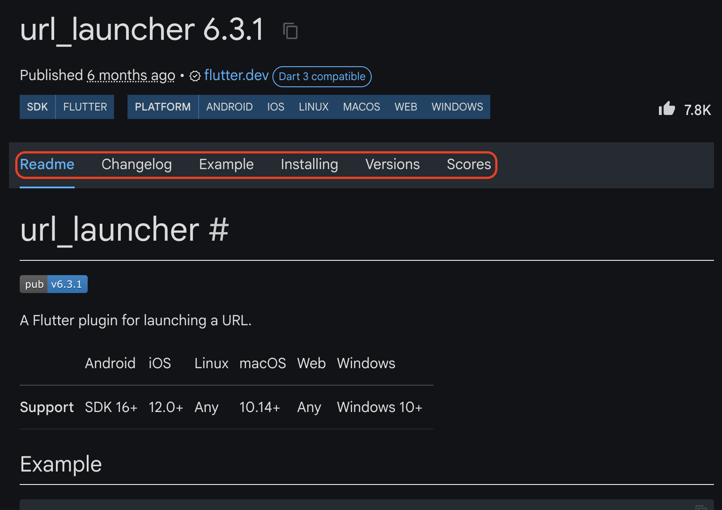Image resolution: width=722 pixels, height=510 pixels.
Task: Click the Dart 3 compatible badge
Action: point(322,76)
